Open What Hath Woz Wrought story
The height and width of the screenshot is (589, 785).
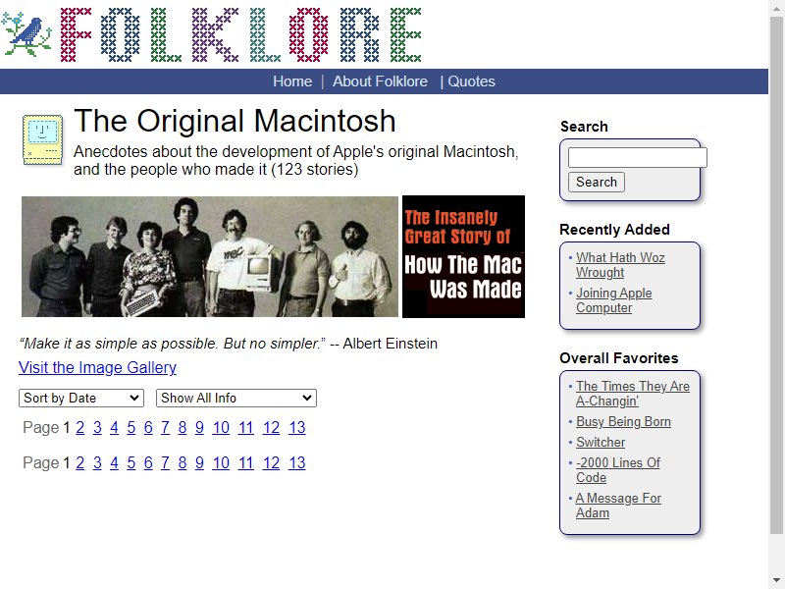(620, 265)
